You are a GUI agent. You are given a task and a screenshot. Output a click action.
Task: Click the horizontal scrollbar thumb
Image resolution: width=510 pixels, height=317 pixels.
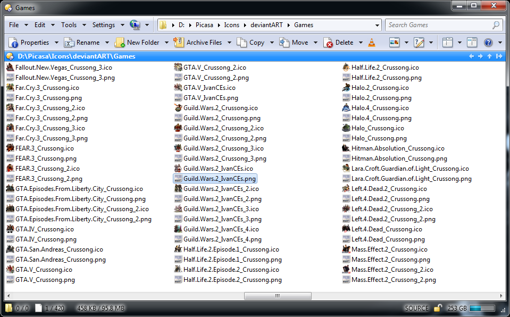[x=278, y=296]
